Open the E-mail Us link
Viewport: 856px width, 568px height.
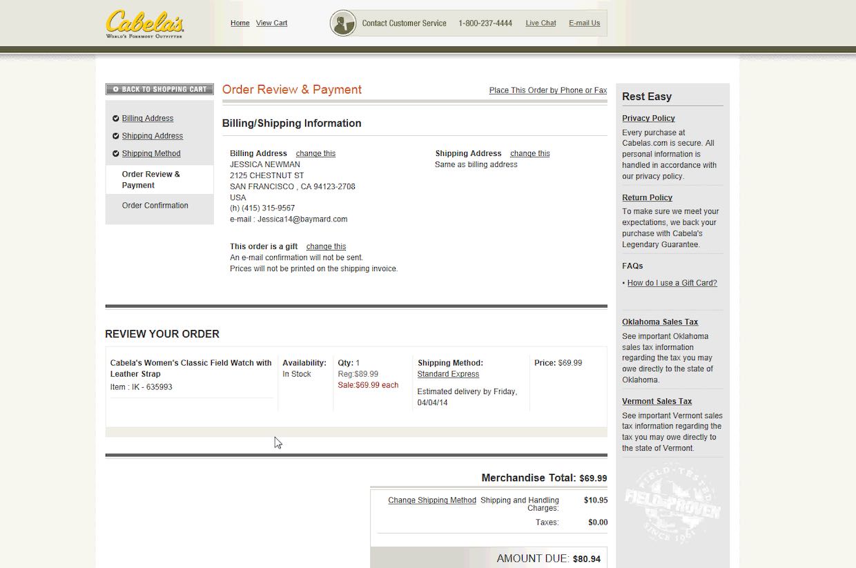pos(584,23)
